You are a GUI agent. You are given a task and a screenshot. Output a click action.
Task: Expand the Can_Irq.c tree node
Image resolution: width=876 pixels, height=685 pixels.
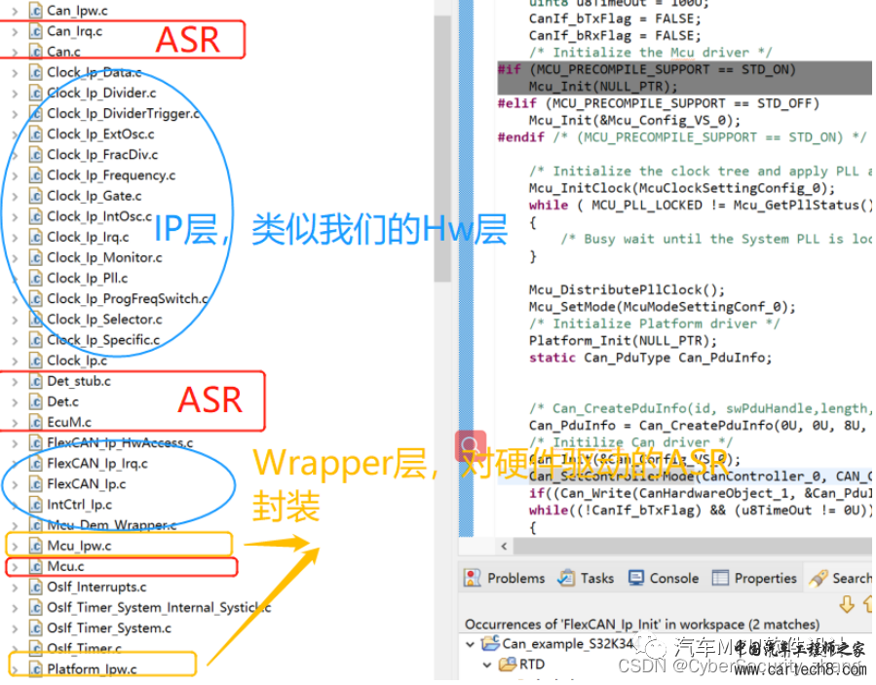pyautogui.click(x=15, y=32)
